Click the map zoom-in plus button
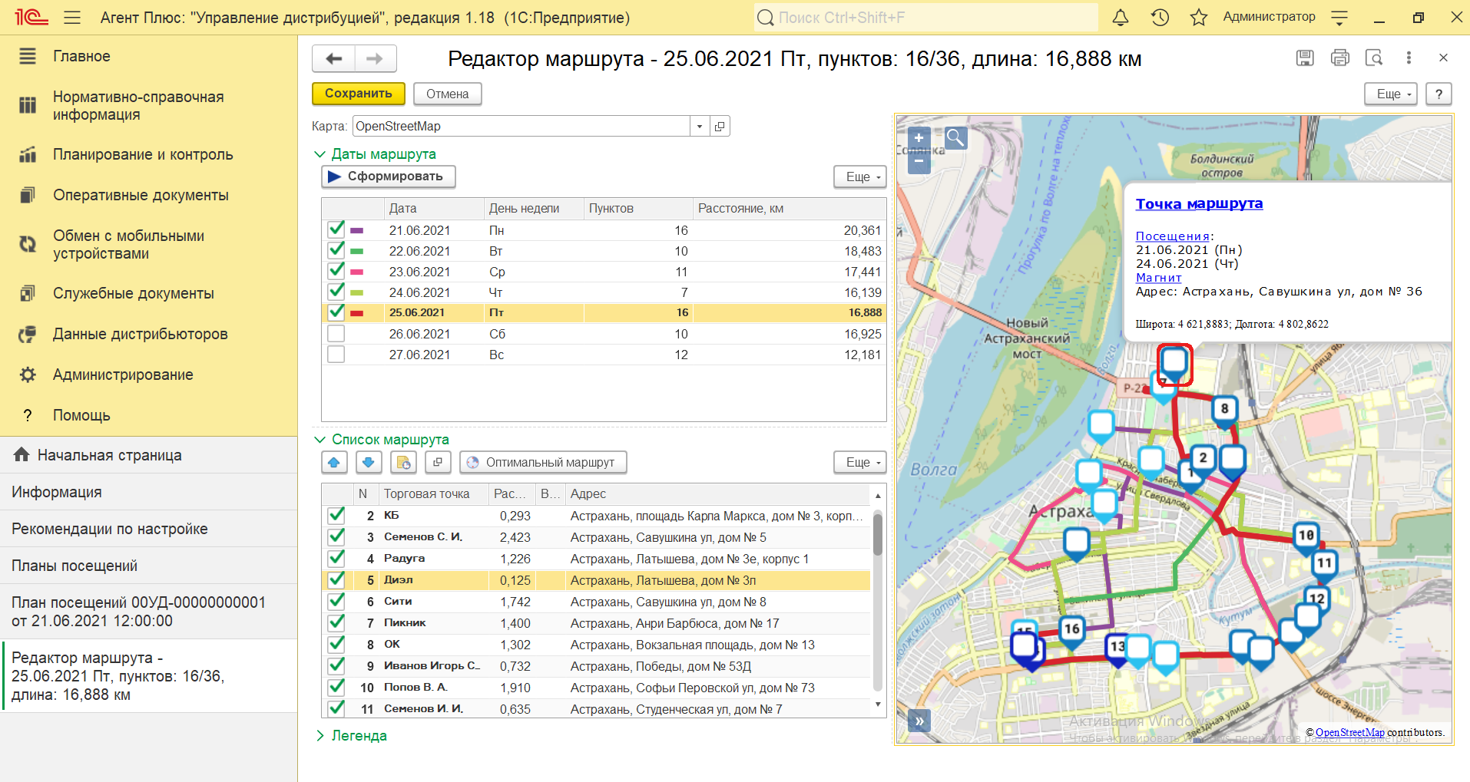This screenshot has width=1470, height=782. click(x=919, y=138)
